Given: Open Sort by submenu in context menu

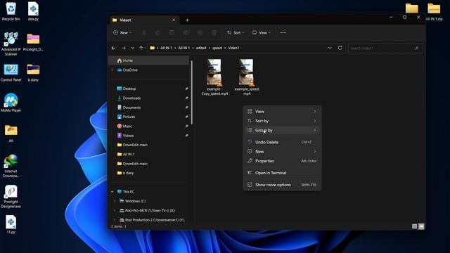Looking at the screenshot, I should point(282,121).
